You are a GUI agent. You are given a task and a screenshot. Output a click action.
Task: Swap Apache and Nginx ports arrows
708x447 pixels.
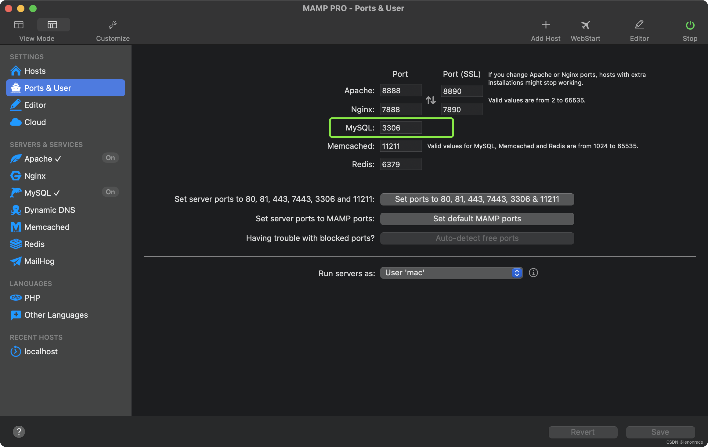coord(431,100)
